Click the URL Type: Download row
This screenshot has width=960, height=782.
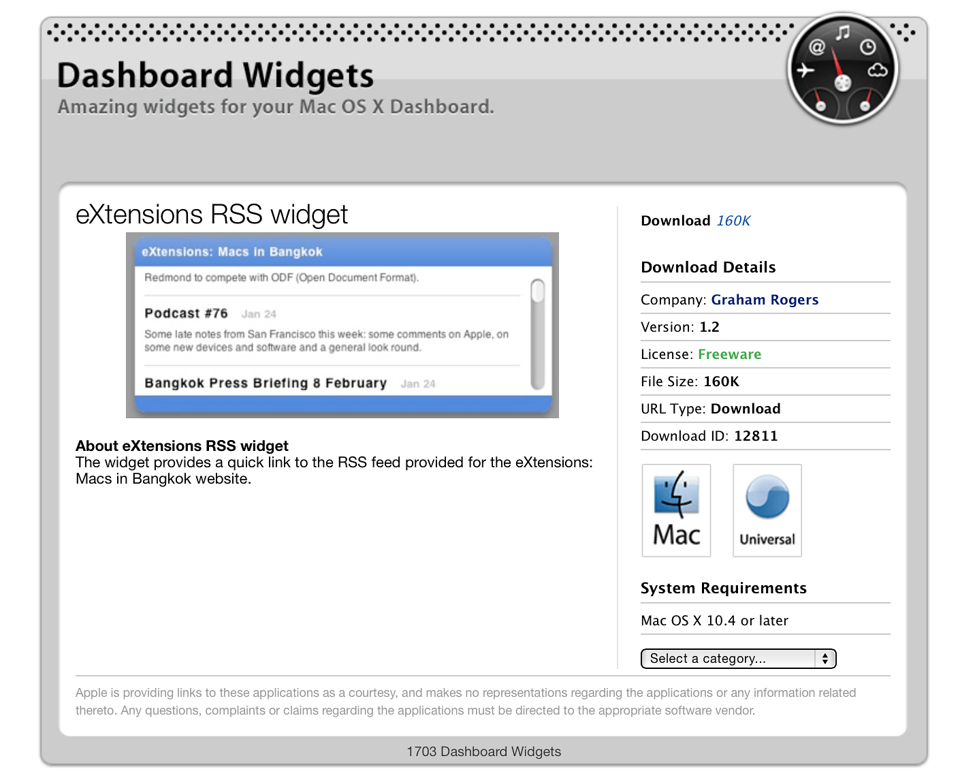click(765, 409)
